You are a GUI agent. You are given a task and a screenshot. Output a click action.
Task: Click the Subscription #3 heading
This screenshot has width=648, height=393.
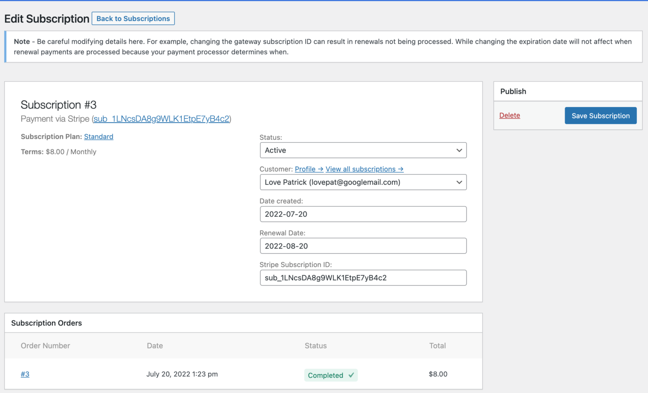59,105
